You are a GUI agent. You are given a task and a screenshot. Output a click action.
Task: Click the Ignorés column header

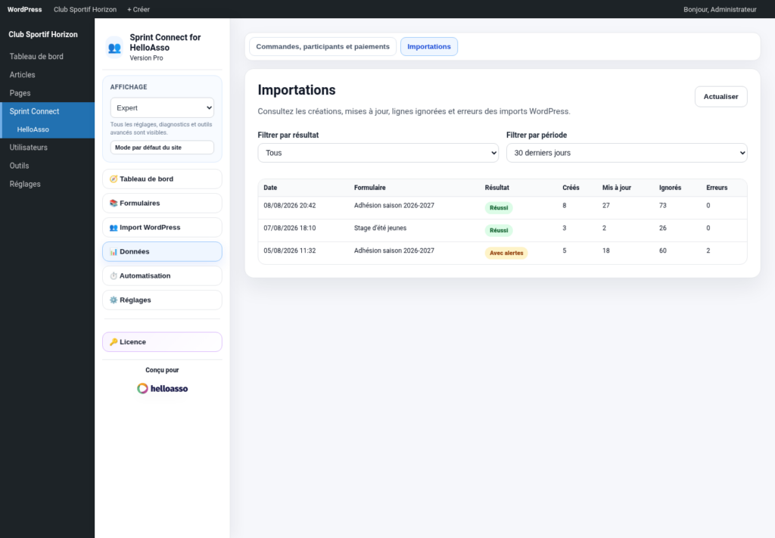pyautogui.click(x=671, y=188)
